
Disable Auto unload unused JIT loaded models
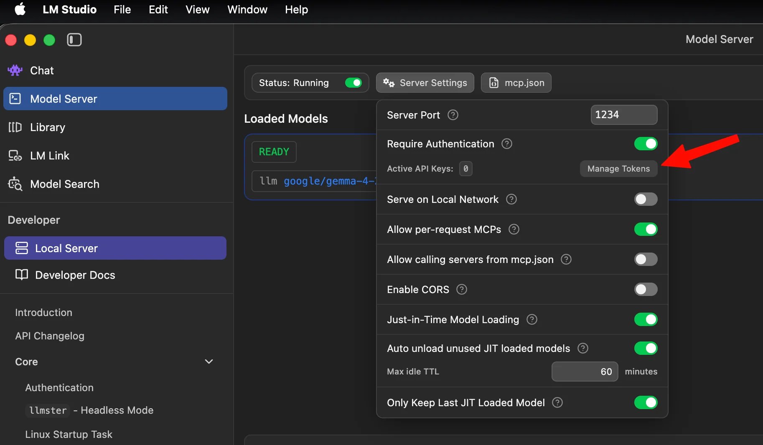pos(646,348)
